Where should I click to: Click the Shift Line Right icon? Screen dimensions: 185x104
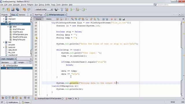107,19
